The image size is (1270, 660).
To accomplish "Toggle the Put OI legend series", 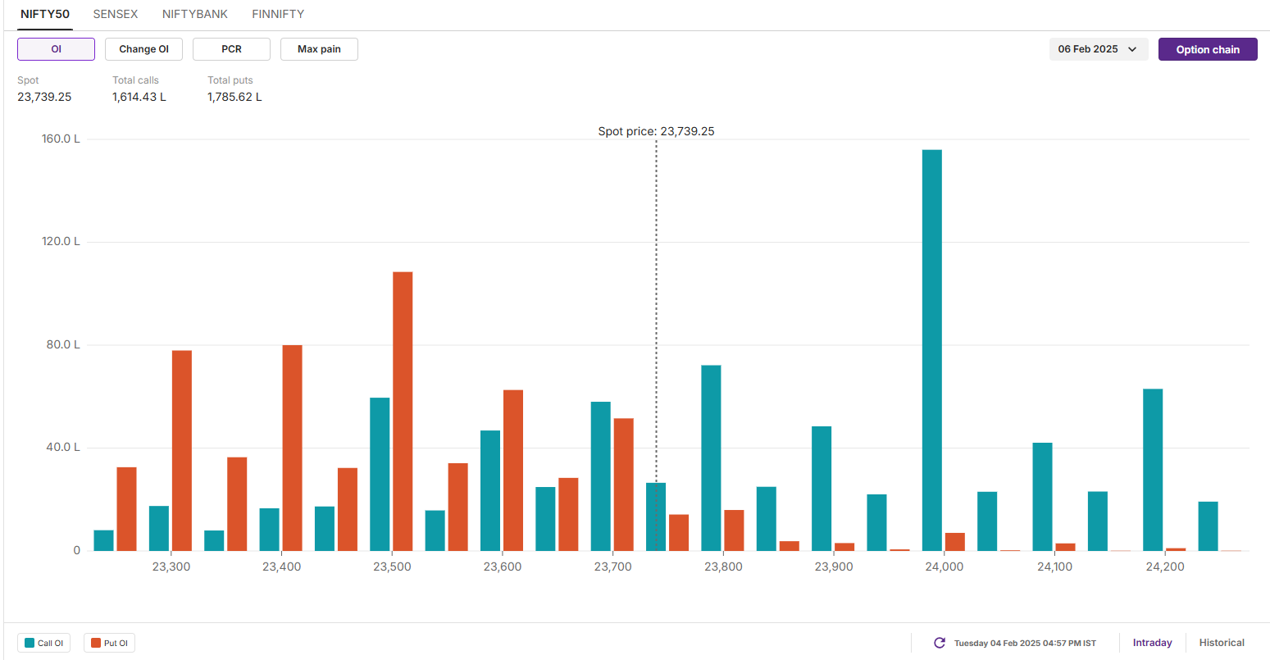I will (109, 644).
